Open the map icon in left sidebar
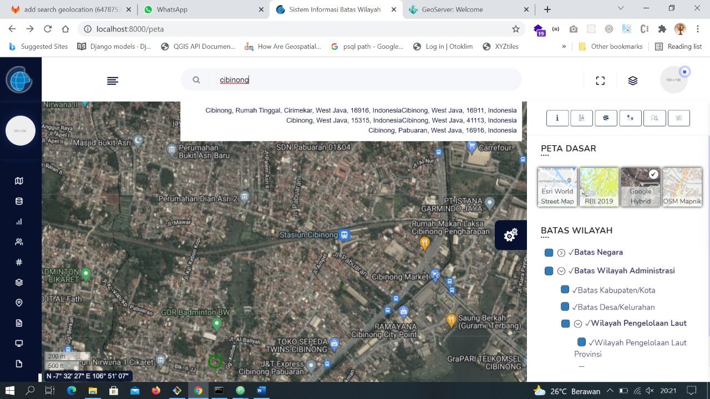Image resolution: width=710 pixels, height=399 pixels. coord(19,181)
